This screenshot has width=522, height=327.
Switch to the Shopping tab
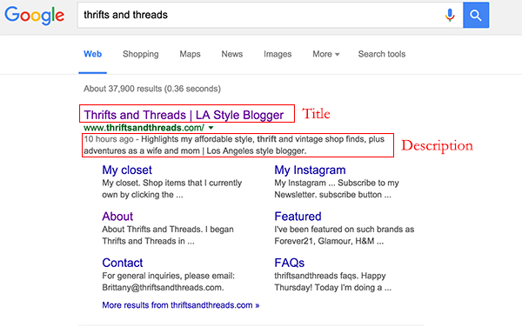click(140, 54)
